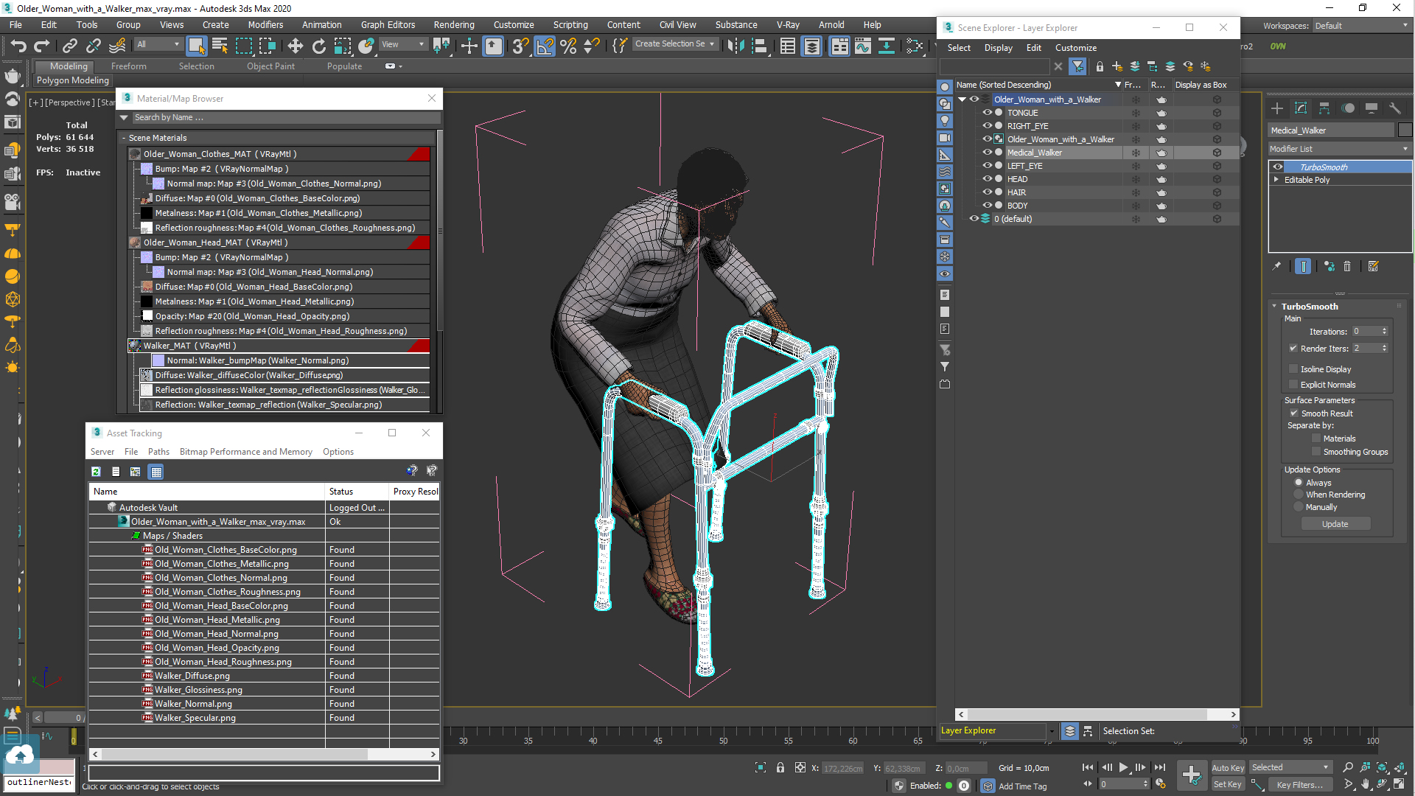1415x796 pixels.
Task: Click the Set Key button
Action: pos(1227,785)
